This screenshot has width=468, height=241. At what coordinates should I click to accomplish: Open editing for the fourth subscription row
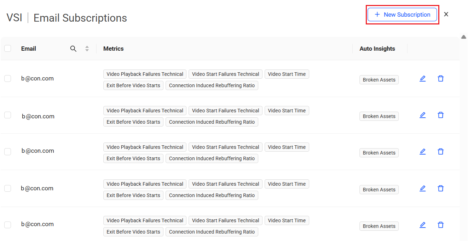[x=422, y=189]
